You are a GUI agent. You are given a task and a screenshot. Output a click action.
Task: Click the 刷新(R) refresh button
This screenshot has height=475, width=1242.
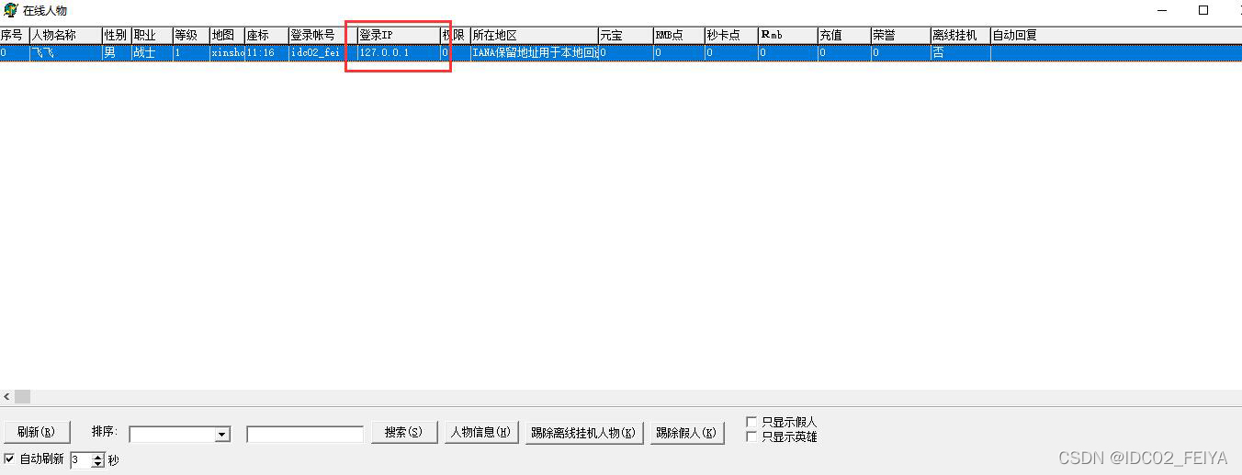pyautogui.click(x=37, y=432)
